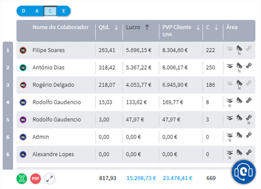Toggle the handshake icon in Admin row
The height and width of the screenshot is (189, 261).
coord(230,135)
